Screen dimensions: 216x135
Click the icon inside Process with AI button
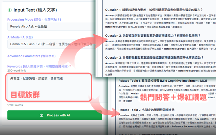coord(42,115)
